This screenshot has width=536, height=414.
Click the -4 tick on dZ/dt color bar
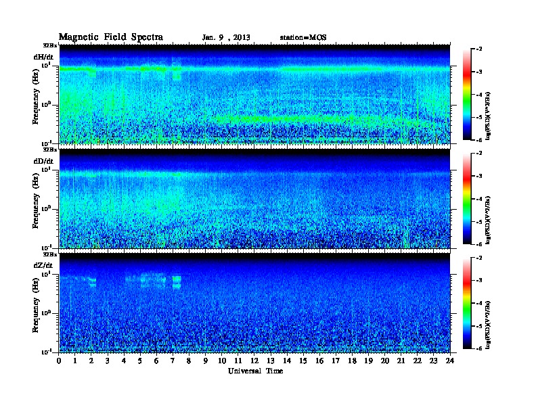coord(479,303)
